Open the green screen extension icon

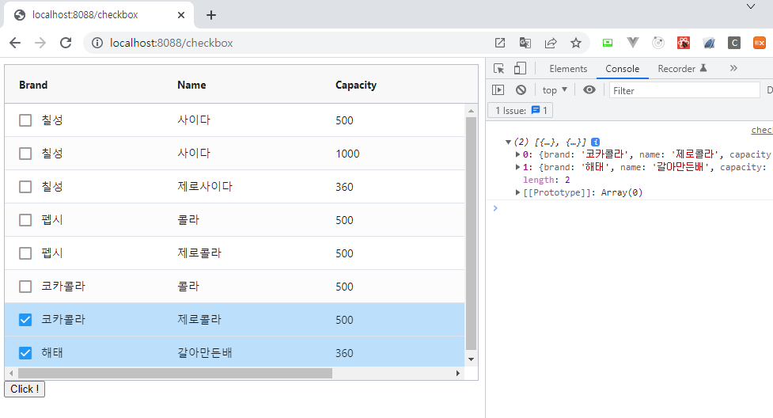click(x=608, y=43)
